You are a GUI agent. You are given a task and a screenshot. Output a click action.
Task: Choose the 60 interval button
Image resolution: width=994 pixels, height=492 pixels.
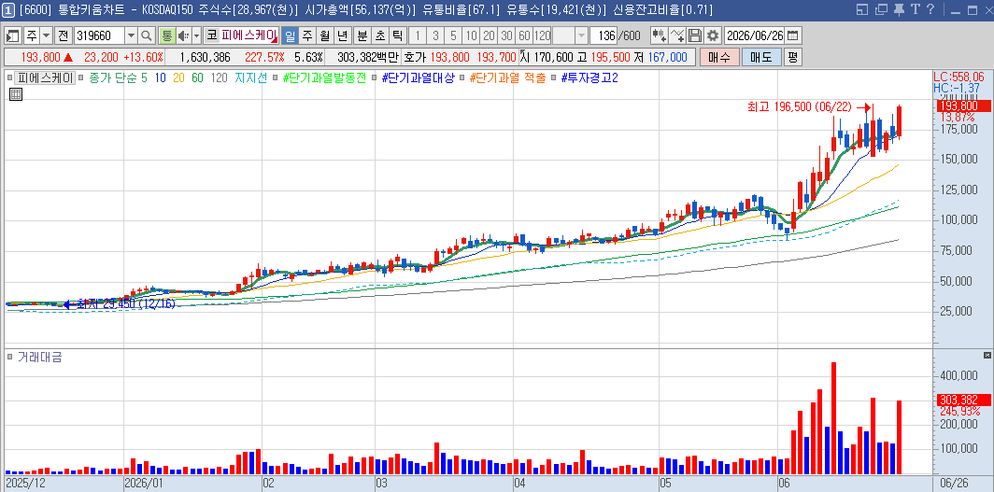point(524,35)
